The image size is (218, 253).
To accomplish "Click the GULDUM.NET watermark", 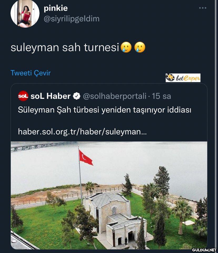I will pos(204,250).
